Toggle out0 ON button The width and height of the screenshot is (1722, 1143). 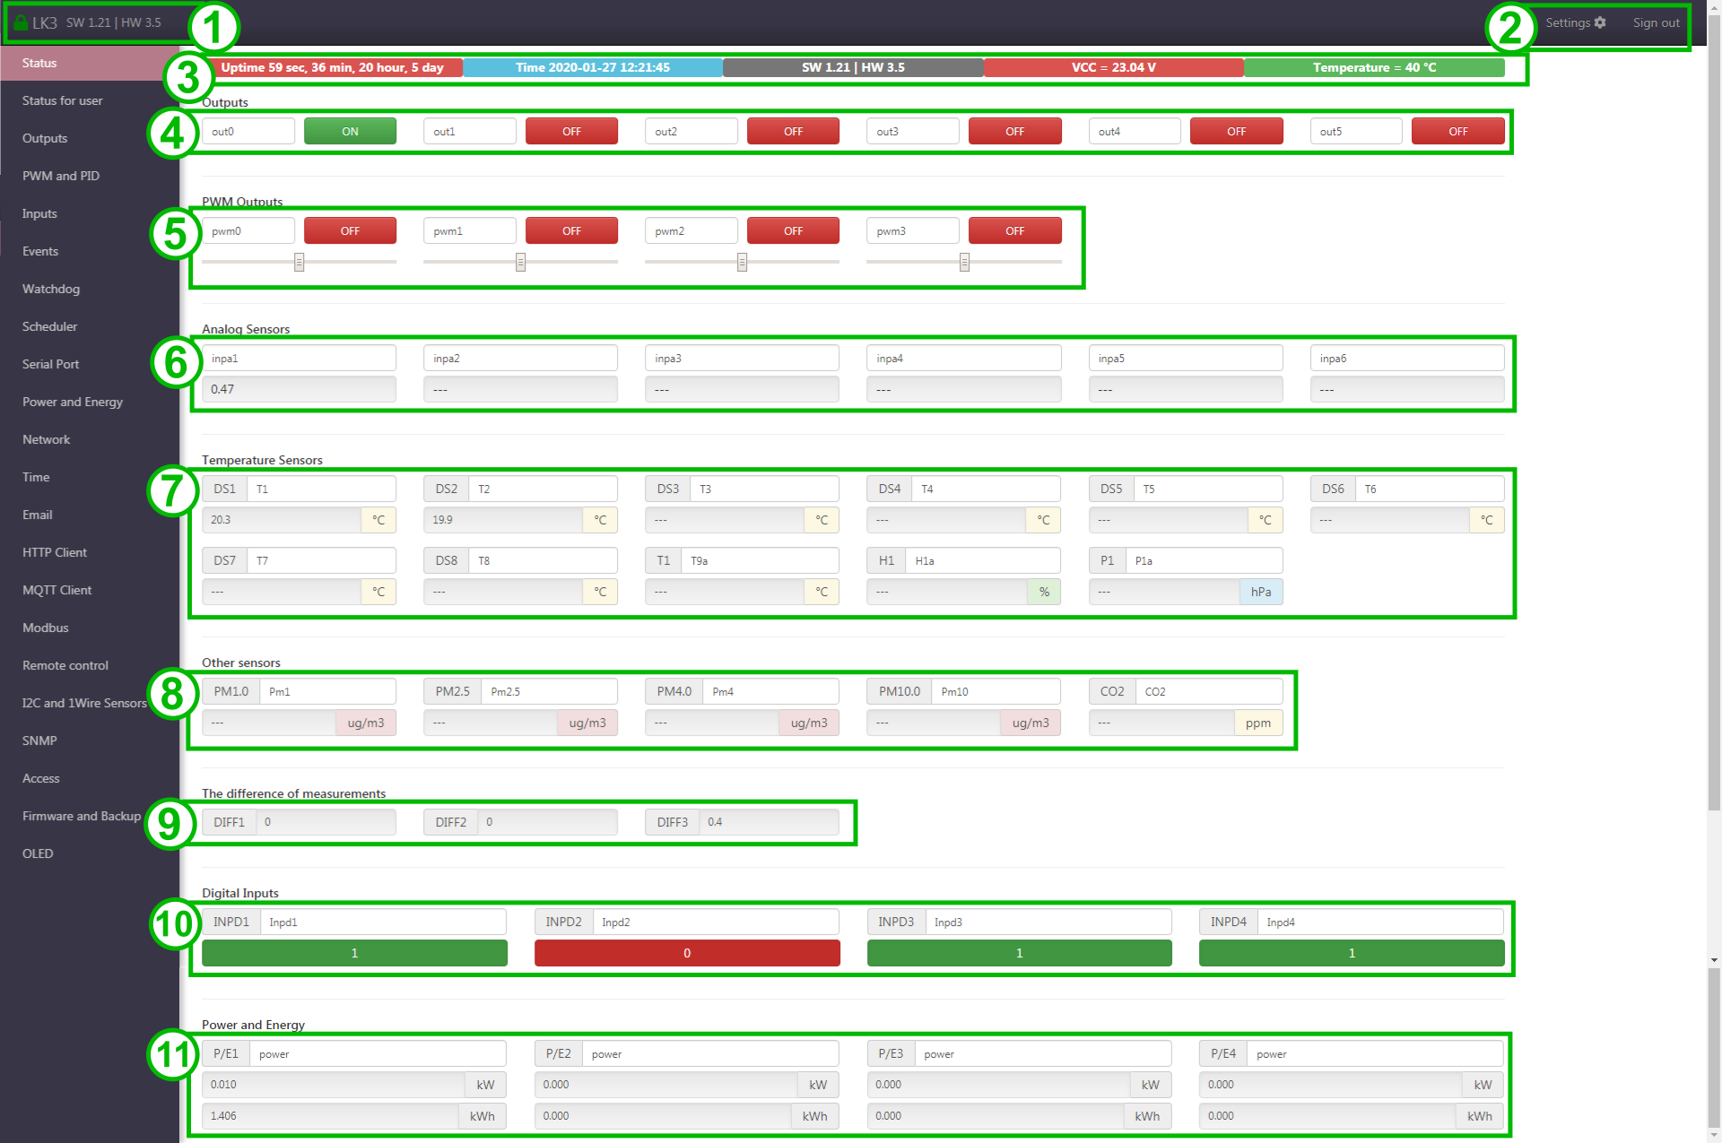350,131
